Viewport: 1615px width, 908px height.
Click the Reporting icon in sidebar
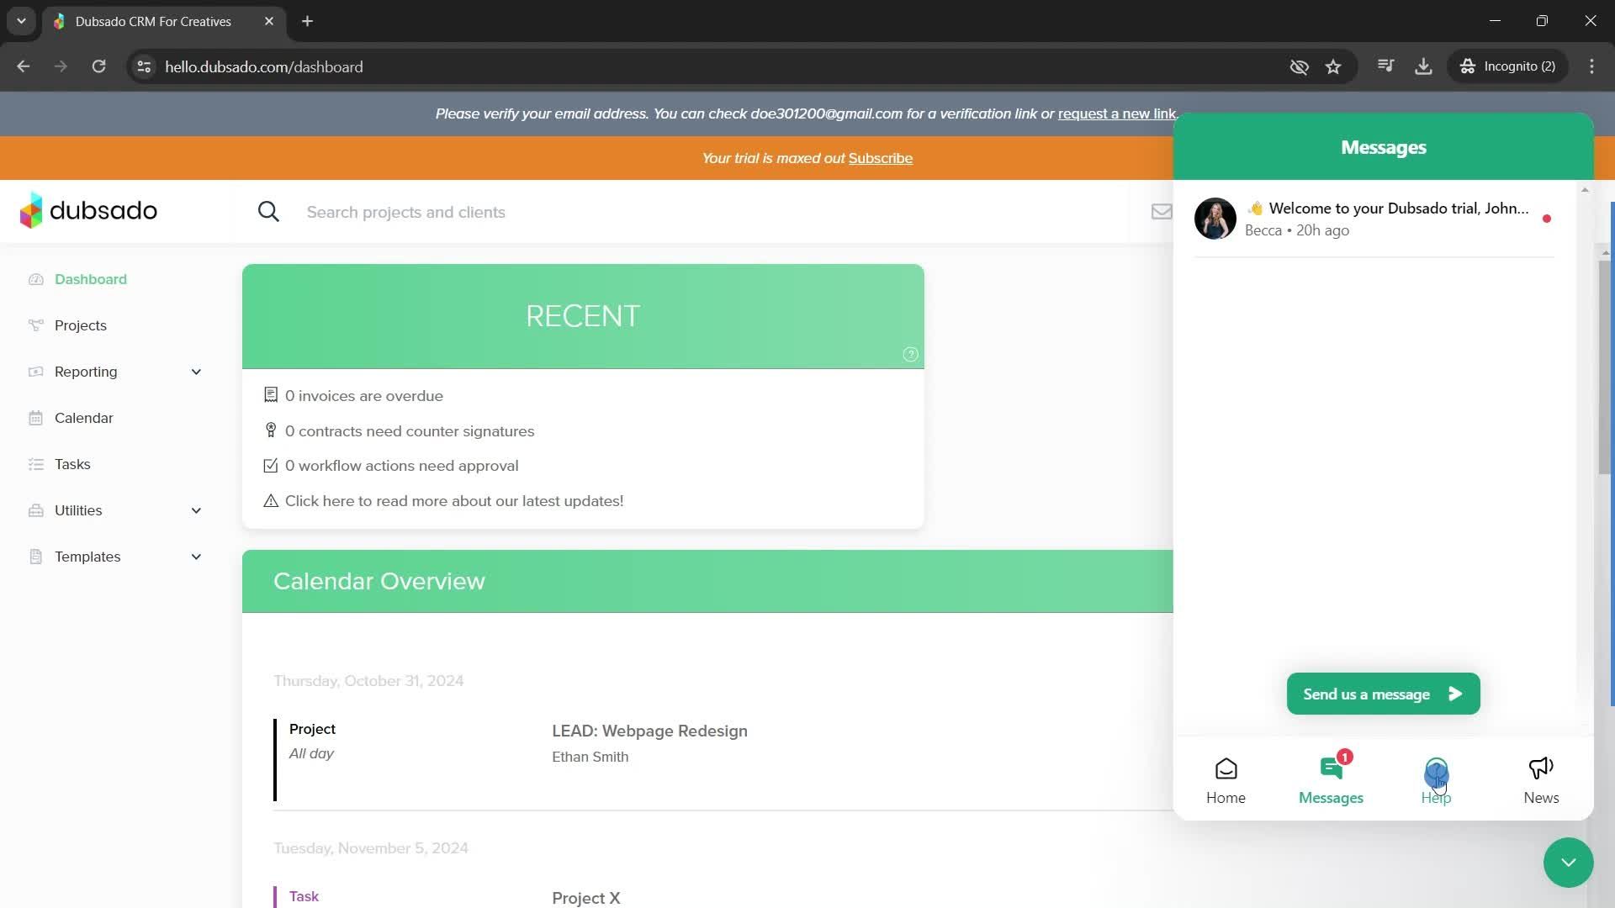[35, 372]
